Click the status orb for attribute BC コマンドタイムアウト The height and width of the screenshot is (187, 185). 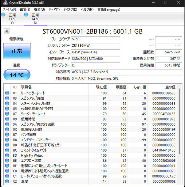[7, 150]
